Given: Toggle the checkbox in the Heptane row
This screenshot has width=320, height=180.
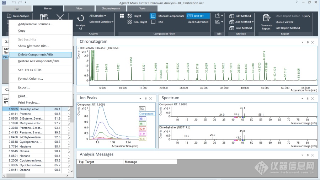Looking at the screenshot, I should 69,146.
